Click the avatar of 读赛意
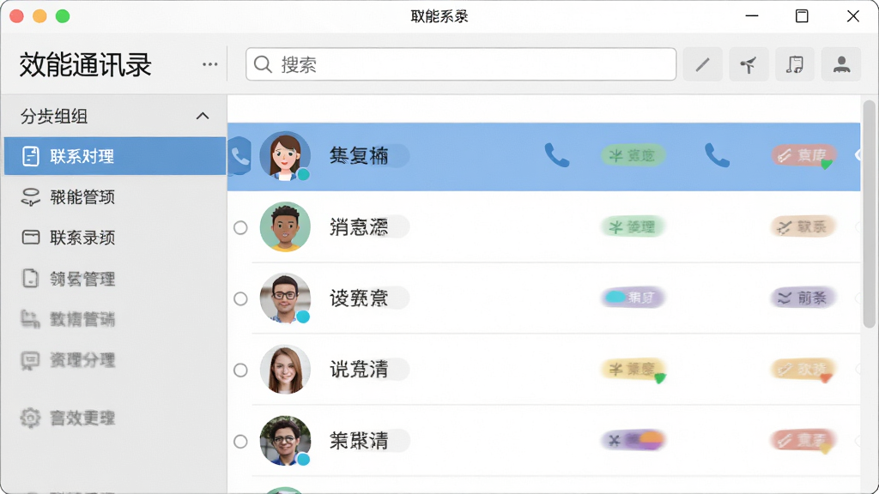 pyautogui.click(x=285, y=298)
